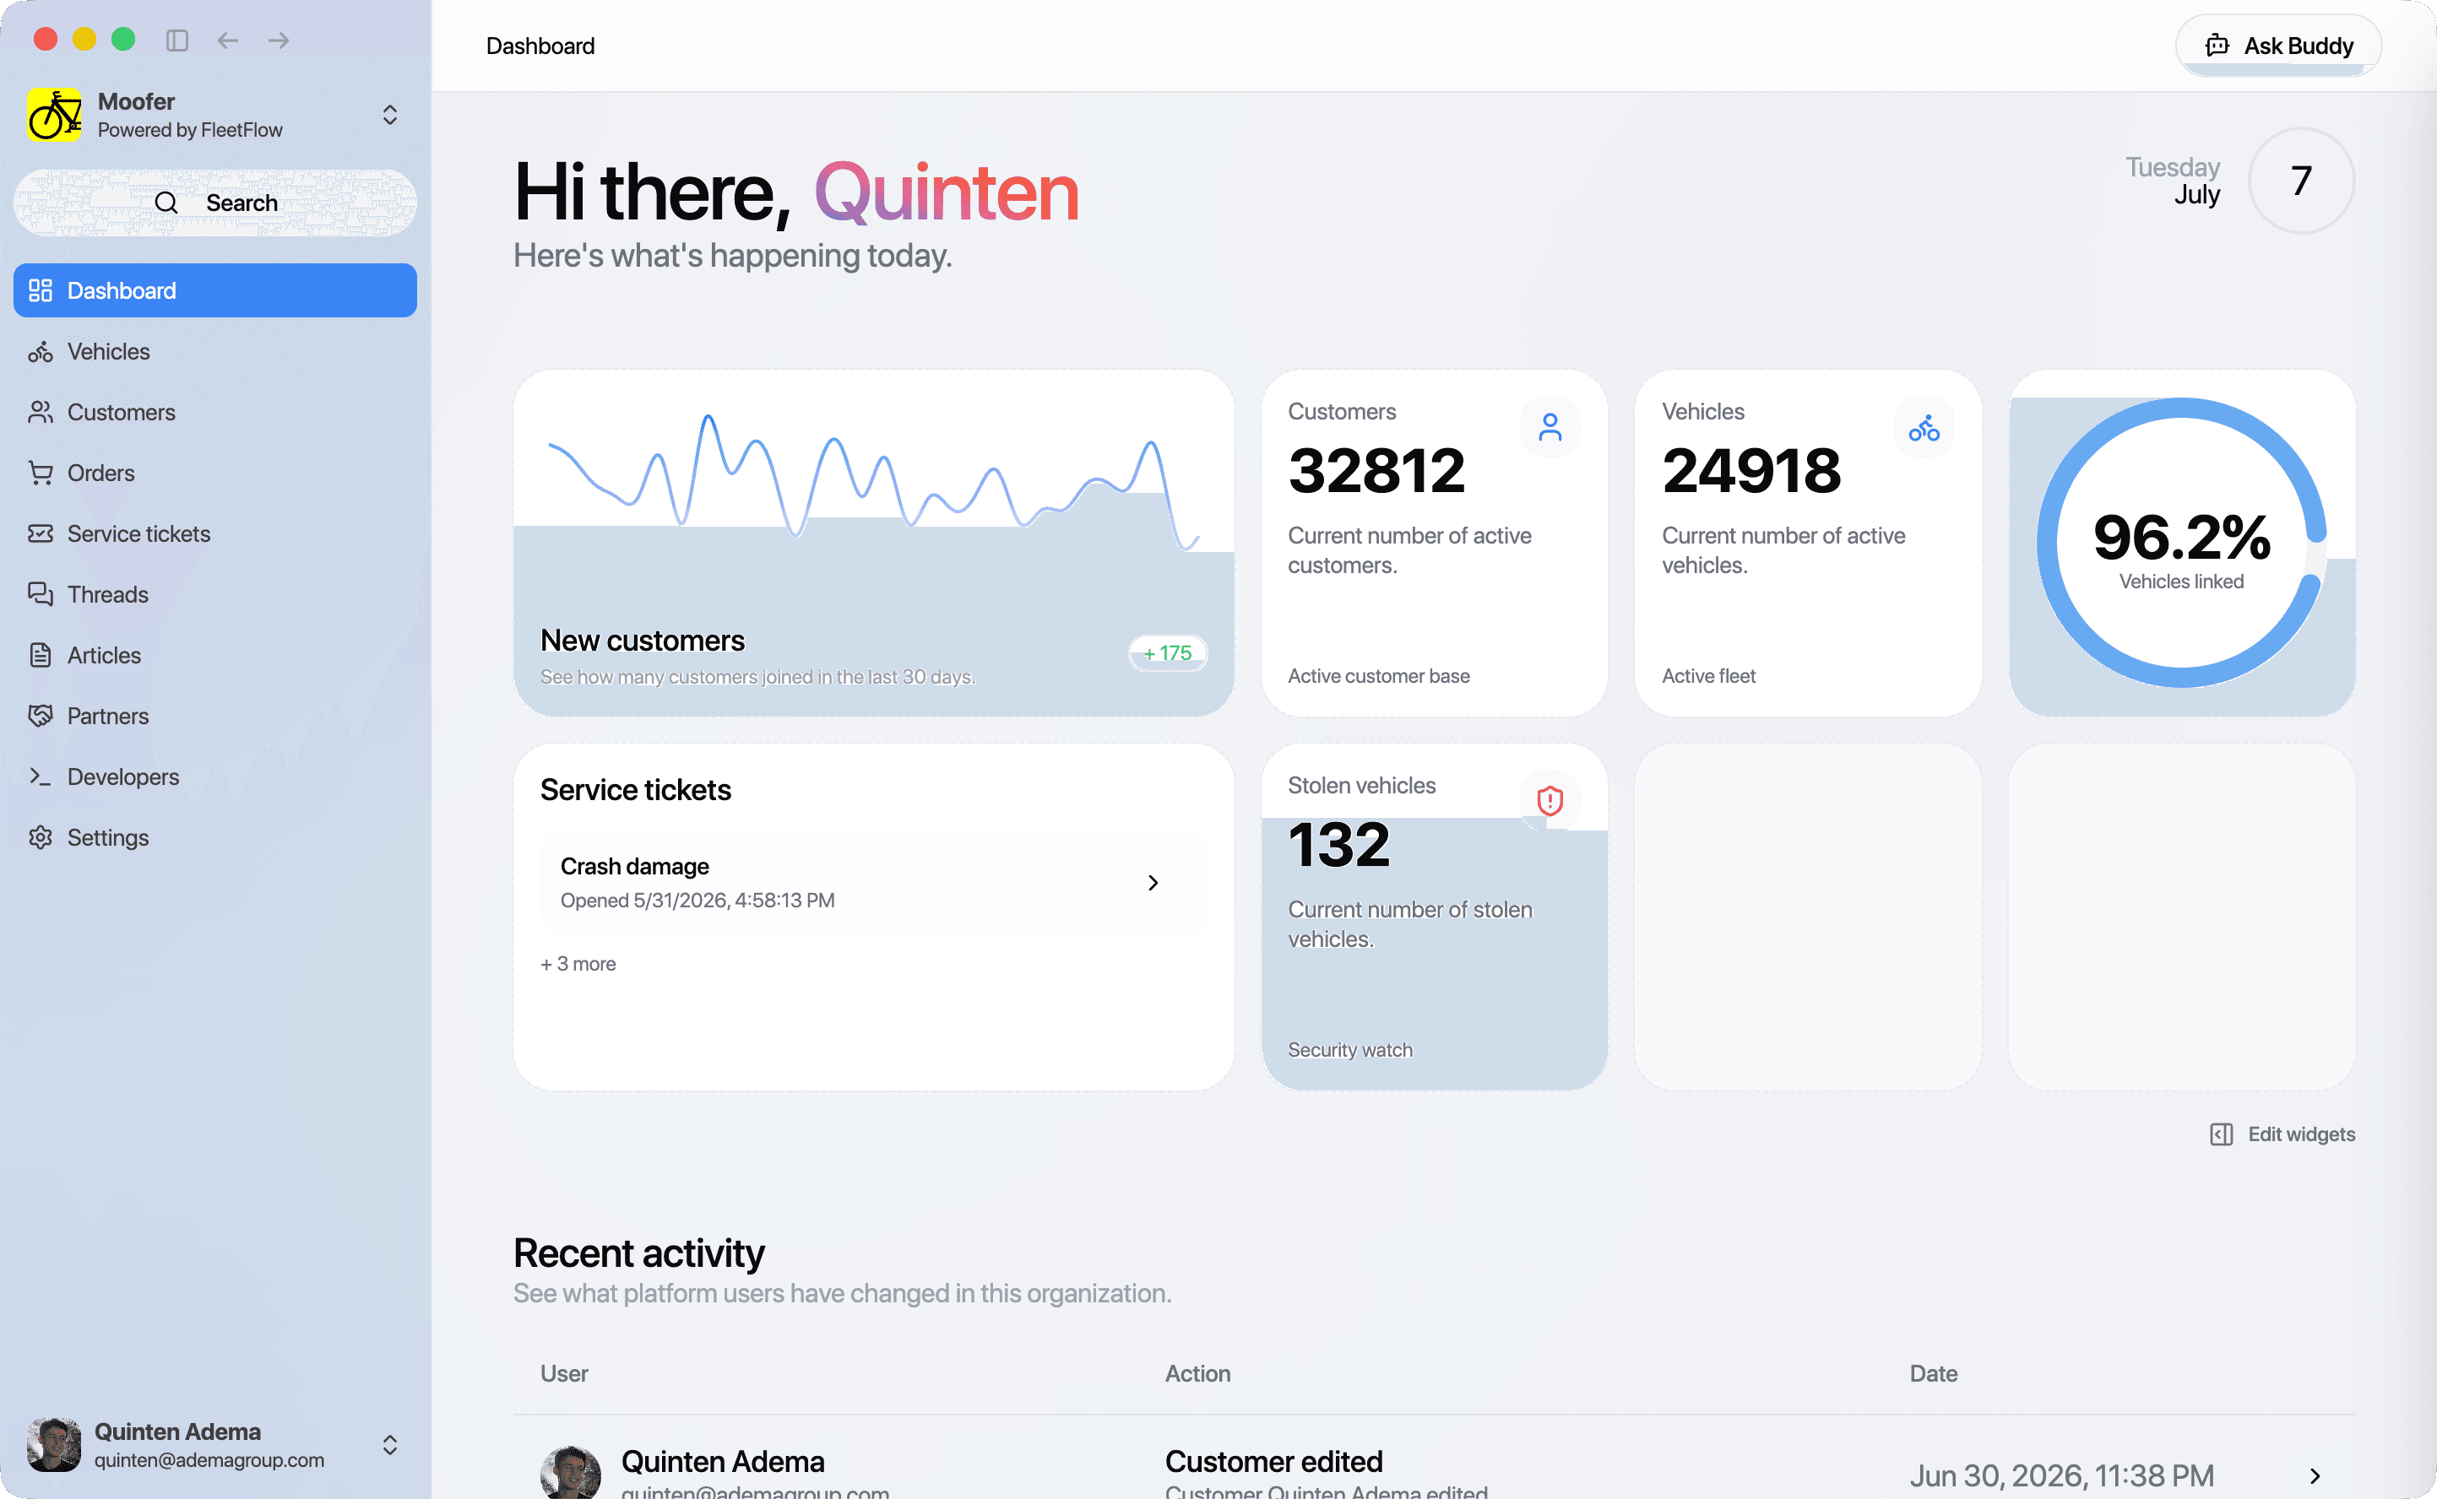Click the Developers terminal prompt icon
2437x1499 pixels.
point(41,777)
